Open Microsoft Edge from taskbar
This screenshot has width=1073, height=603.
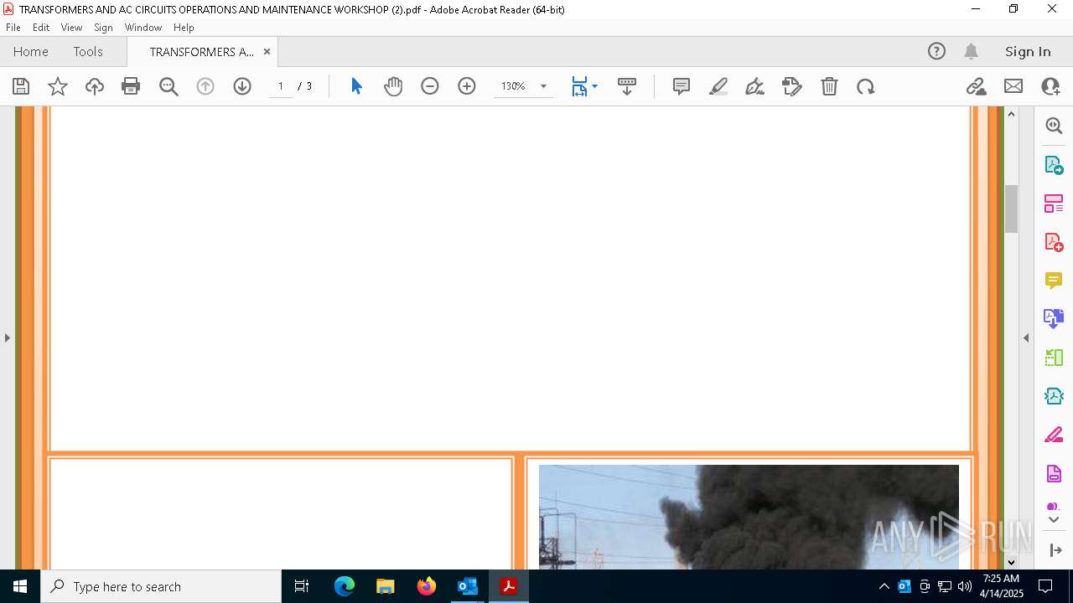(x=345, y=586)
